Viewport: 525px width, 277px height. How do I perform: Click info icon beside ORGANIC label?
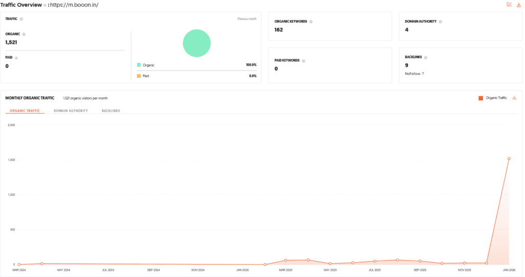[24, 34]
